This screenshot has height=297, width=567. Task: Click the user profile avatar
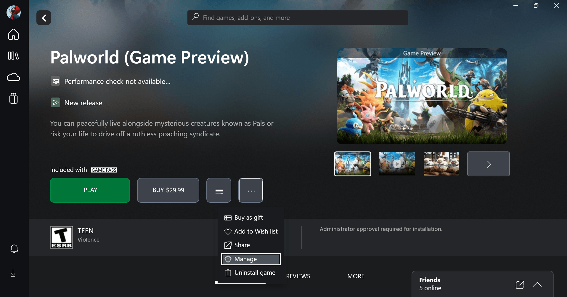[14, 12]
